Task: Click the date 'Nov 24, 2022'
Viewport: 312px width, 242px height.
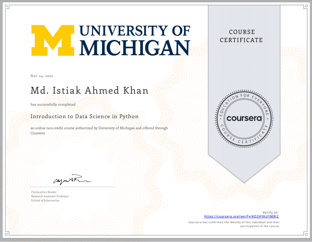Action: pyautogui.click(x=42, y=76)
